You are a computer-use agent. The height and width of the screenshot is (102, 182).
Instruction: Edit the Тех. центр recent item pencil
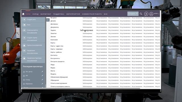click(x=42, y=72)
